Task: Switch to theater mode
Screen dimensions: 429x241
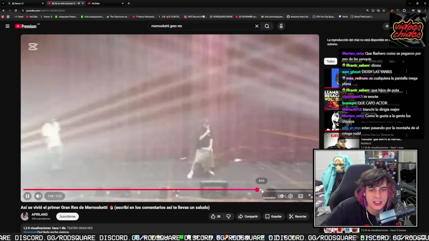Action: pyautogui.click(x=301, y=196)
